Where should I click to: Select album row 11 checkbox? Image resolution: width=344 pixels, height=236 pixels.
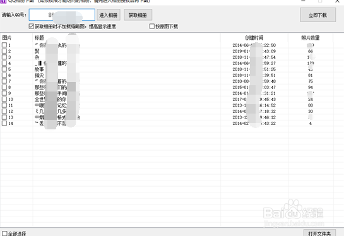(x=4, y=105)
